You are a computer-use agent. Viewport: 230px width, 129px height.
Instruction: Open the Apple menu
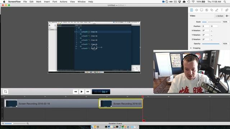4,2
